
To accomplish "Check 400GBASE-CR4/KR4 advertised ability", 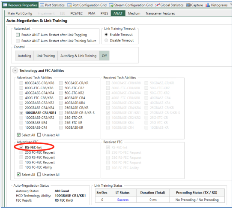I will (x=21, y=93).
